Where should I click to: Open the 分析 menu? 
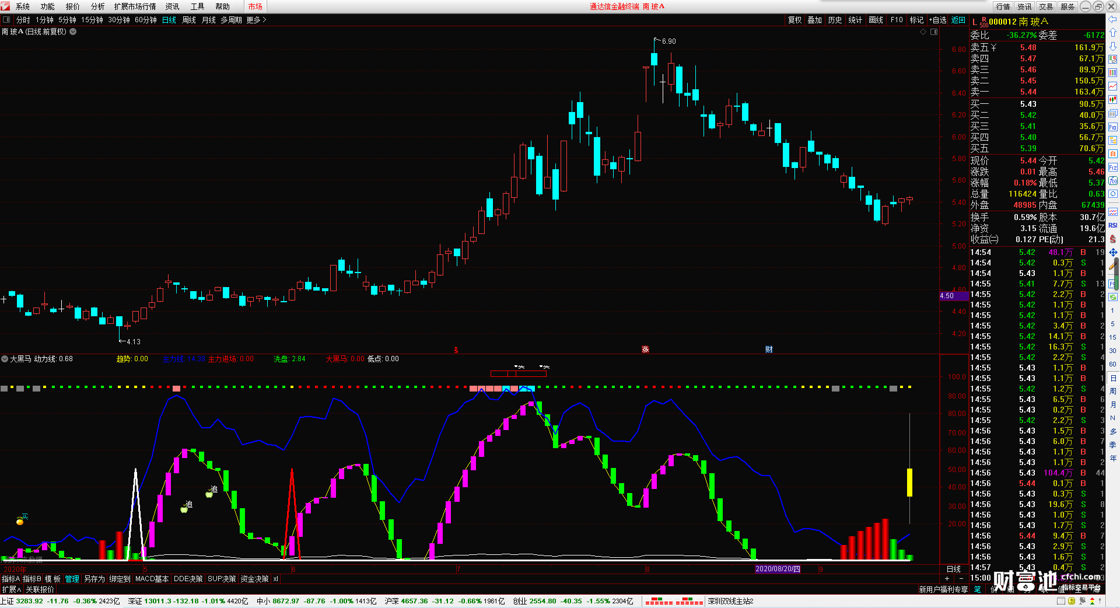tap(98, 6)
